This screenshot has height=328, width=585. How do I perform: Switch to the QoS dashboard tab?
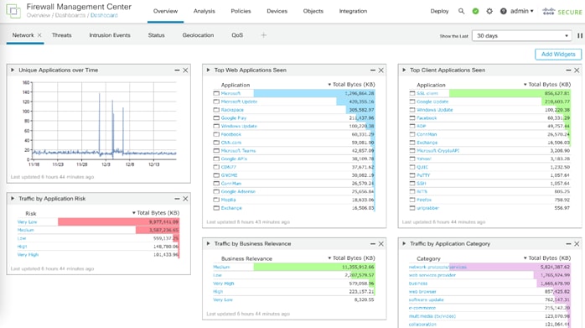click(x=237, y=35)
